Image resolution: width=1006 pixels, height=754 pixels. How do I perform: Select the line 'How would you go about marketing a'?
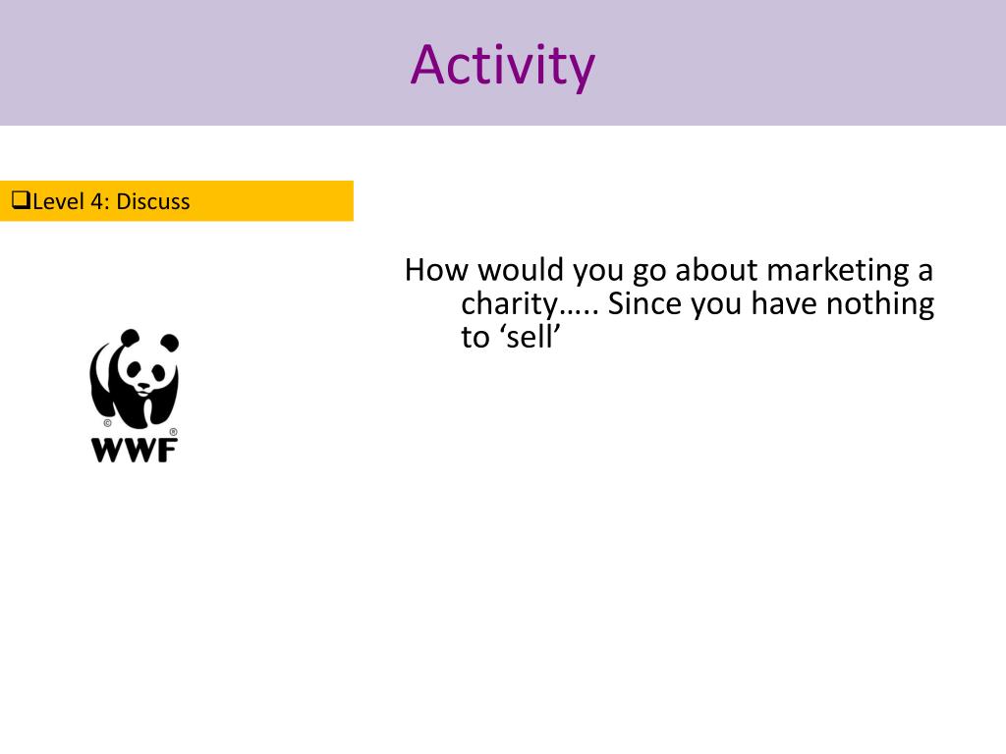[x=668, y=270]
